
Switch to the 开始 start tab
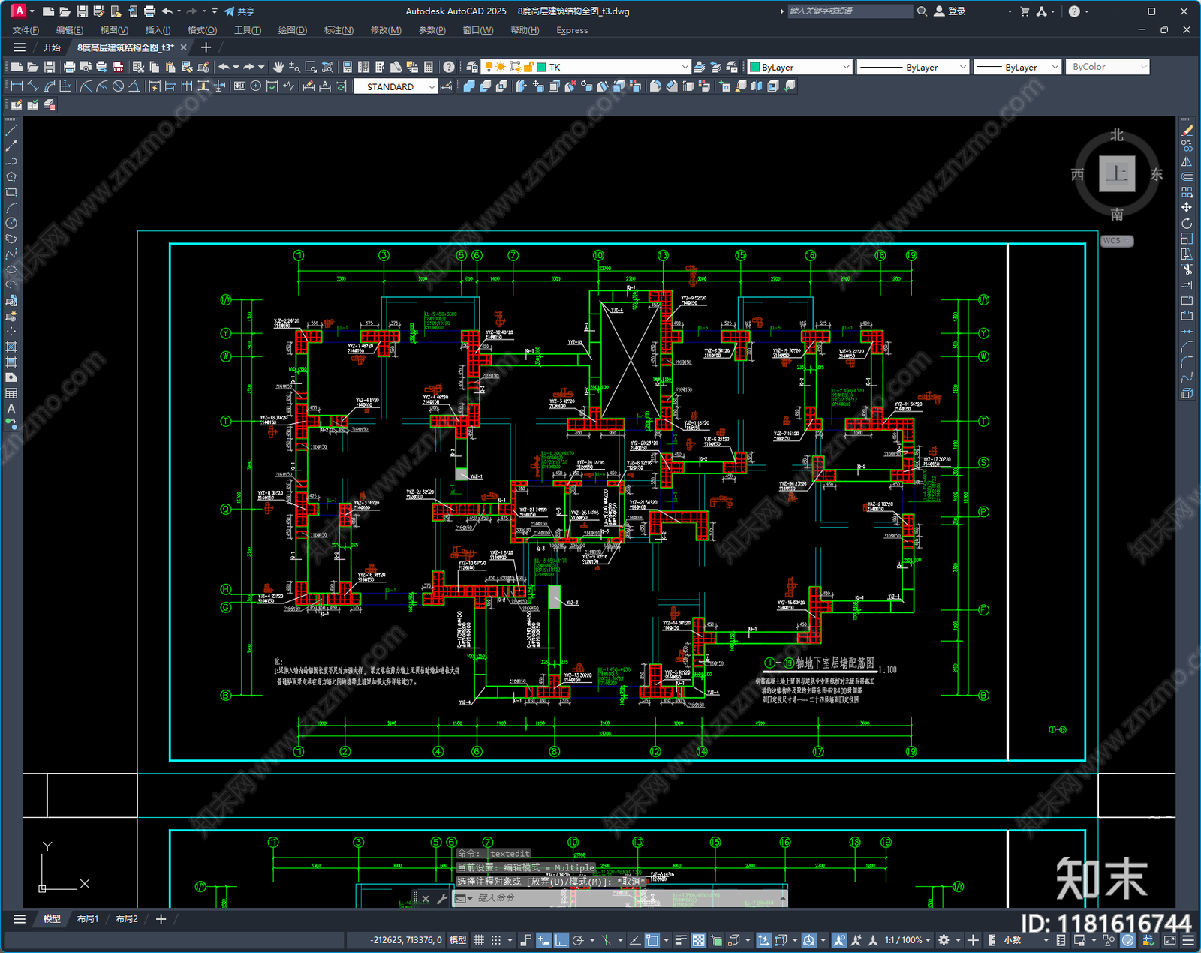pyautogui.click(x=52, y=47)
